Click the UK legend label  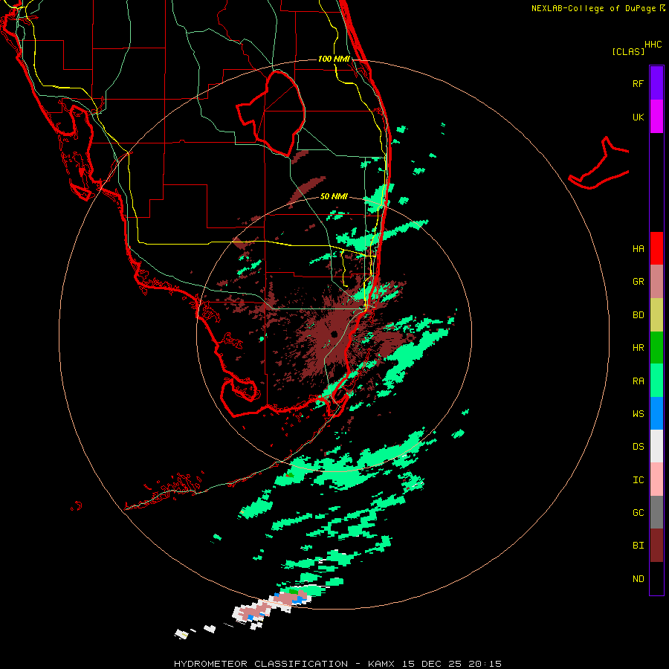[638, 117]
